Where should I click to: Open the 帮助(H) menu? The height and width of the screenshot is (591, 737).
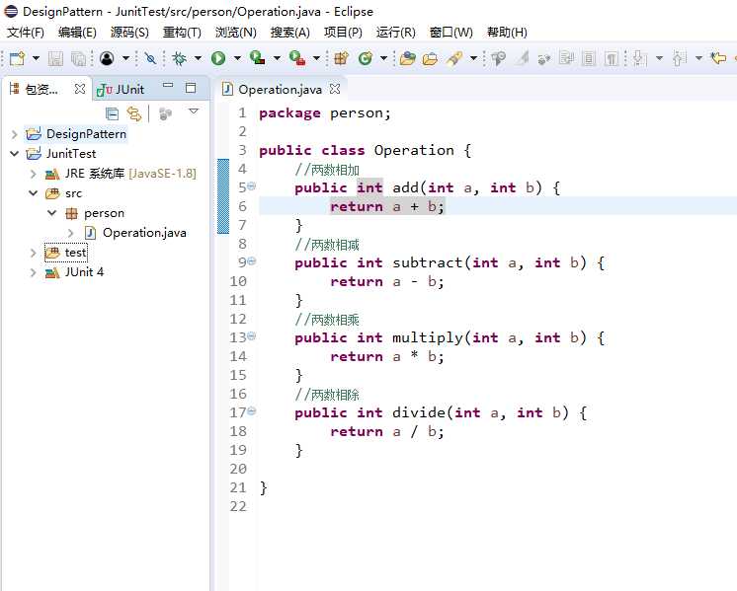[507, 33]
